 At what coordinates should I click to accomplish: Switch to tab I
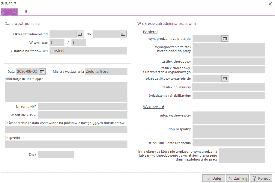(10, 12)
